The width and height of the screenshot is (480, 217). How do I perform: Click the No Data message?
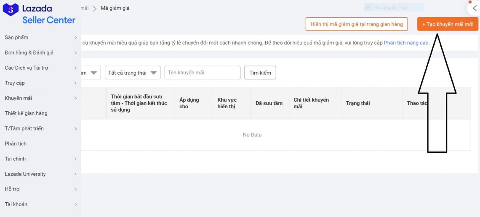[x=252, y=135]
